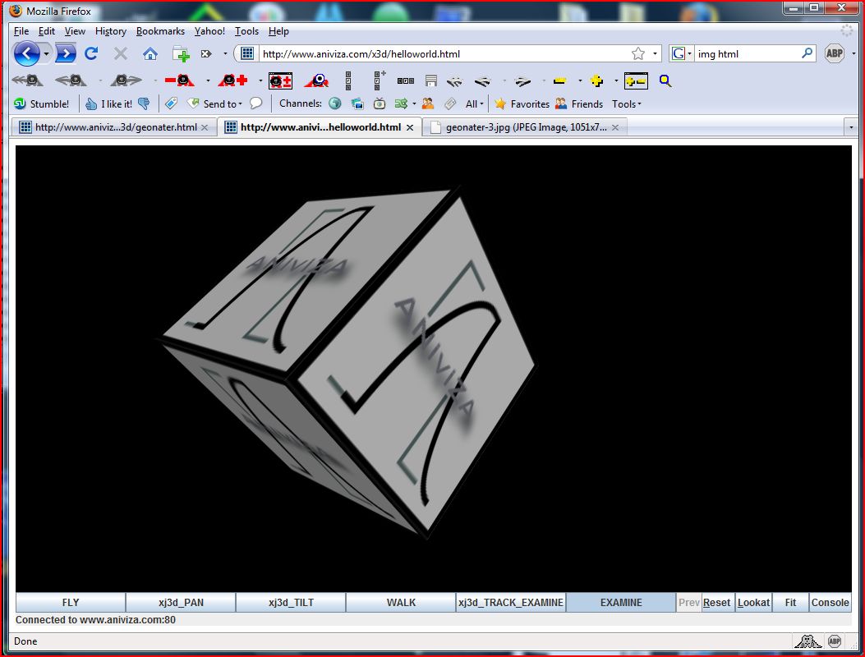
Task: Click the yellow plus toolbar icon
Action: pyautogui.click(x=596, y=80)
